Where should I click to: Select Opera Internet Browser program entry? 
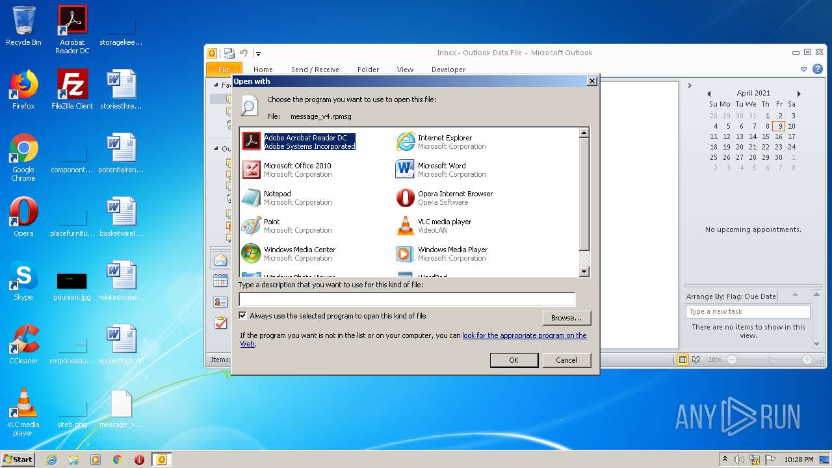point(445,198)
